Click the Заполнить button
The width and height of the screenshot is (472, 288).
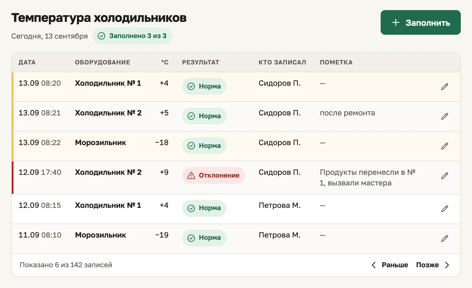point(420,22)
